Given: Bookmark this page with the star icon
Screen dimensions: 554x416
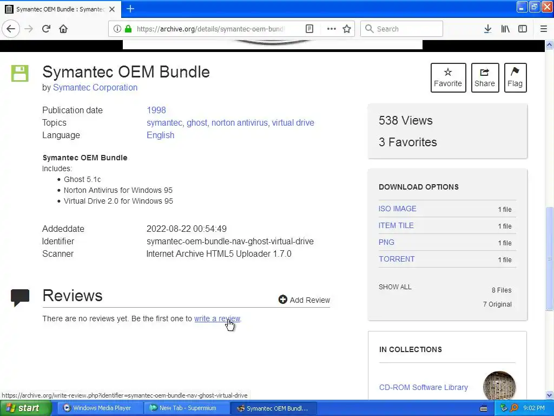Looking at the screenshot, I should click(347, 29).
